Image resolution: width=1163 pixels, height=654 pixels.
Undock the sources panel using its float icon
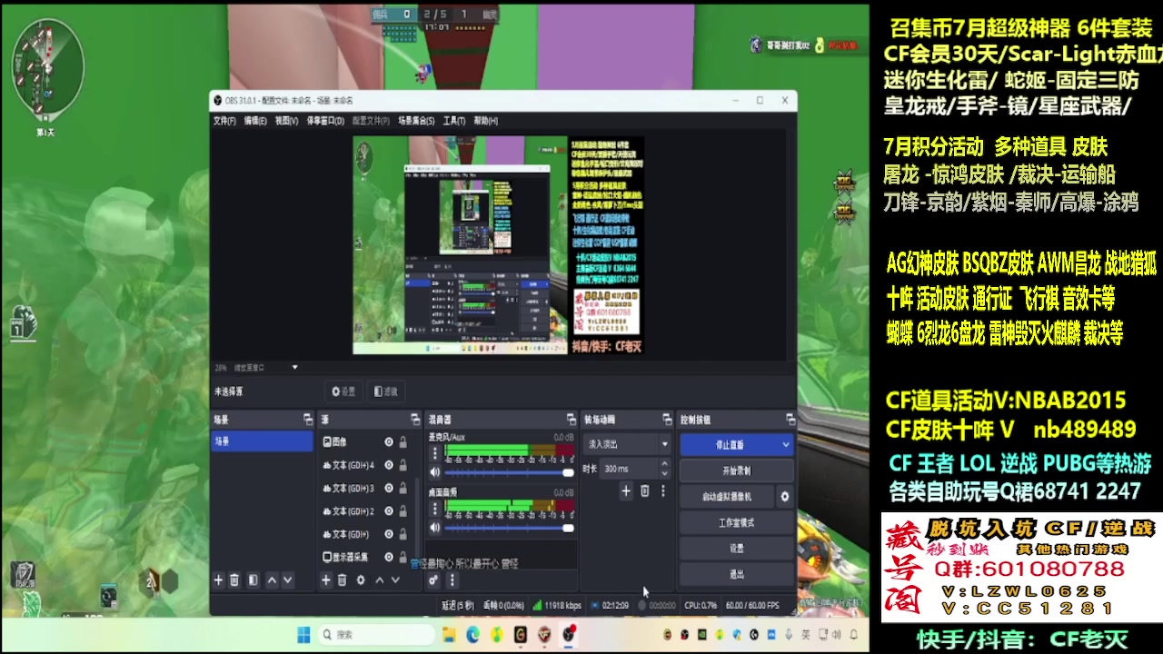pyautogui.click(x=415, y=420)
